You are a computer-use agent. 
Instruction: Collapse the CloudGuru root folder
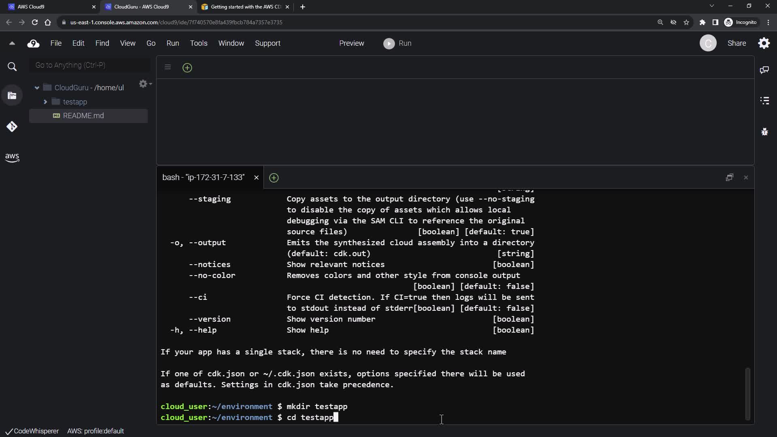[37, 88]
